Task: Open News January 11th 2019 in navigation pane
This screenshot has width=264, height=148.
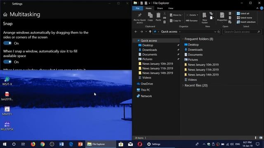Action: tap(156, 68)
